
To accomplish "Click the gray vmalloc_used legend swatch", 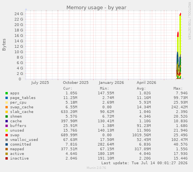I will [7, 140].
